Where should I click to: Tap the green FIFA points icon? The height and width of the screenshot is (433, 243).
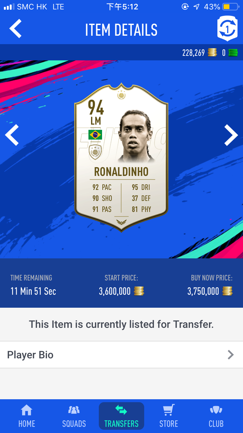tap(233, 53)
